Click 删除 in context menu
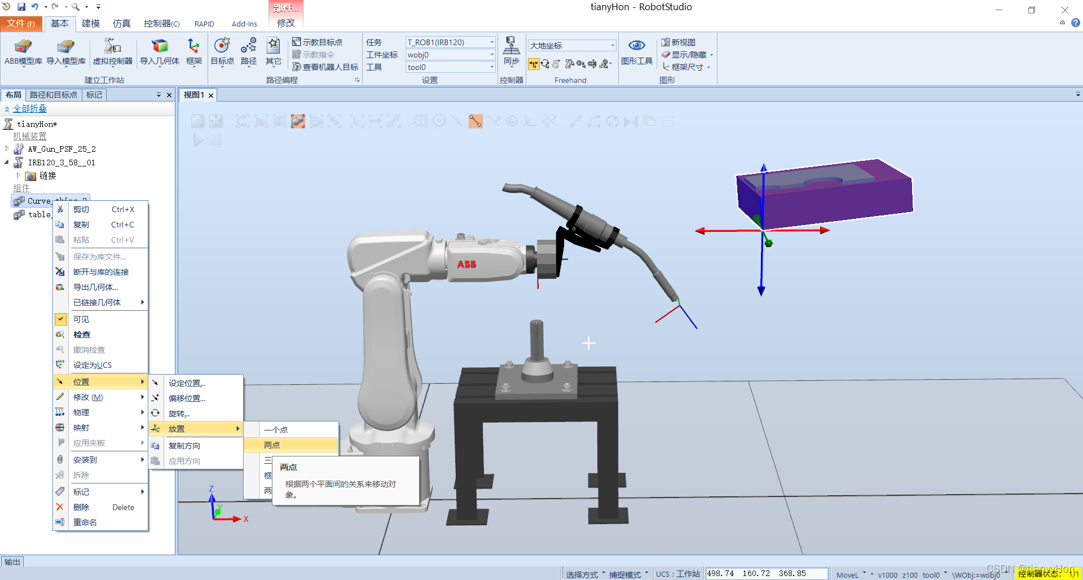This screenshot has height=580, width=1083. (100, 507)
